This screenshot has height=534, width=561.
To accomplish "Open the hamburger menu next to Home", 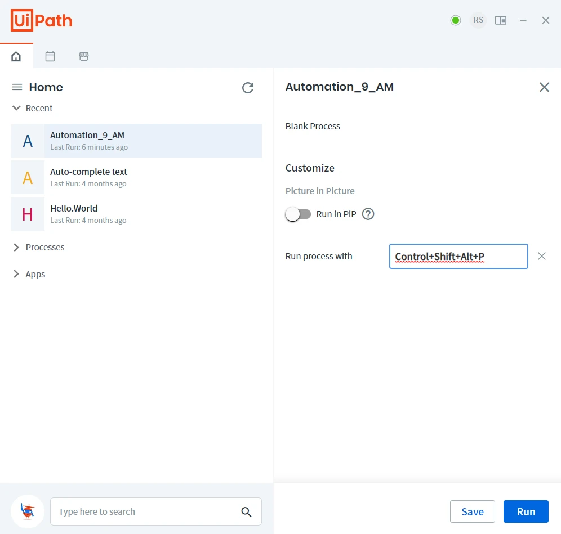I will (x=17, y=87).
